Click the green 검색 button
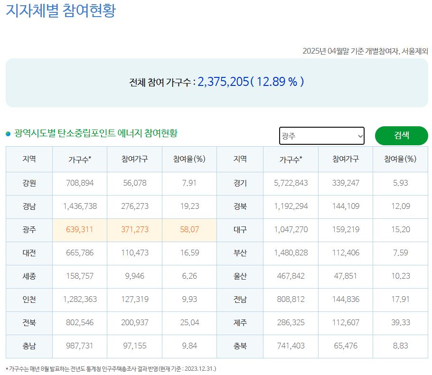The image size is (432, 375). [x=401, y=135]
